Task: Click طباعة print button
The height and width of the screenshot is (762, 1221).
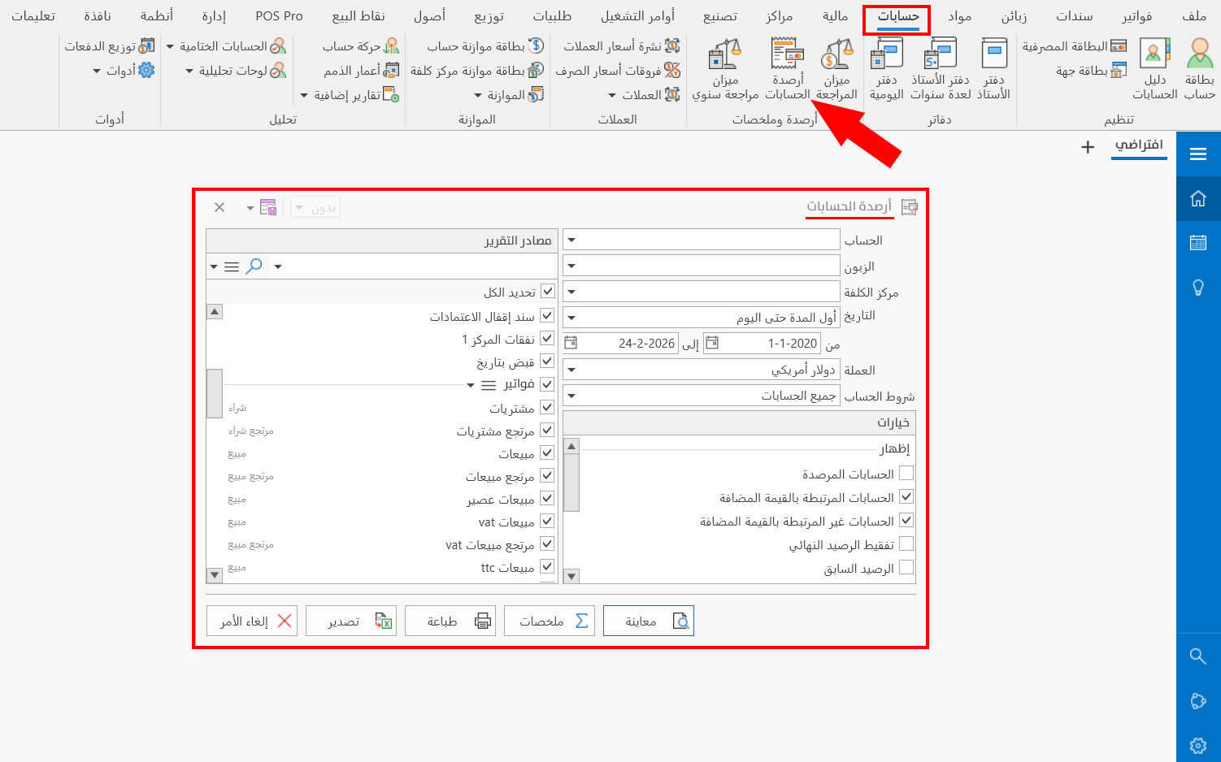Action: (x=450, y=621)
